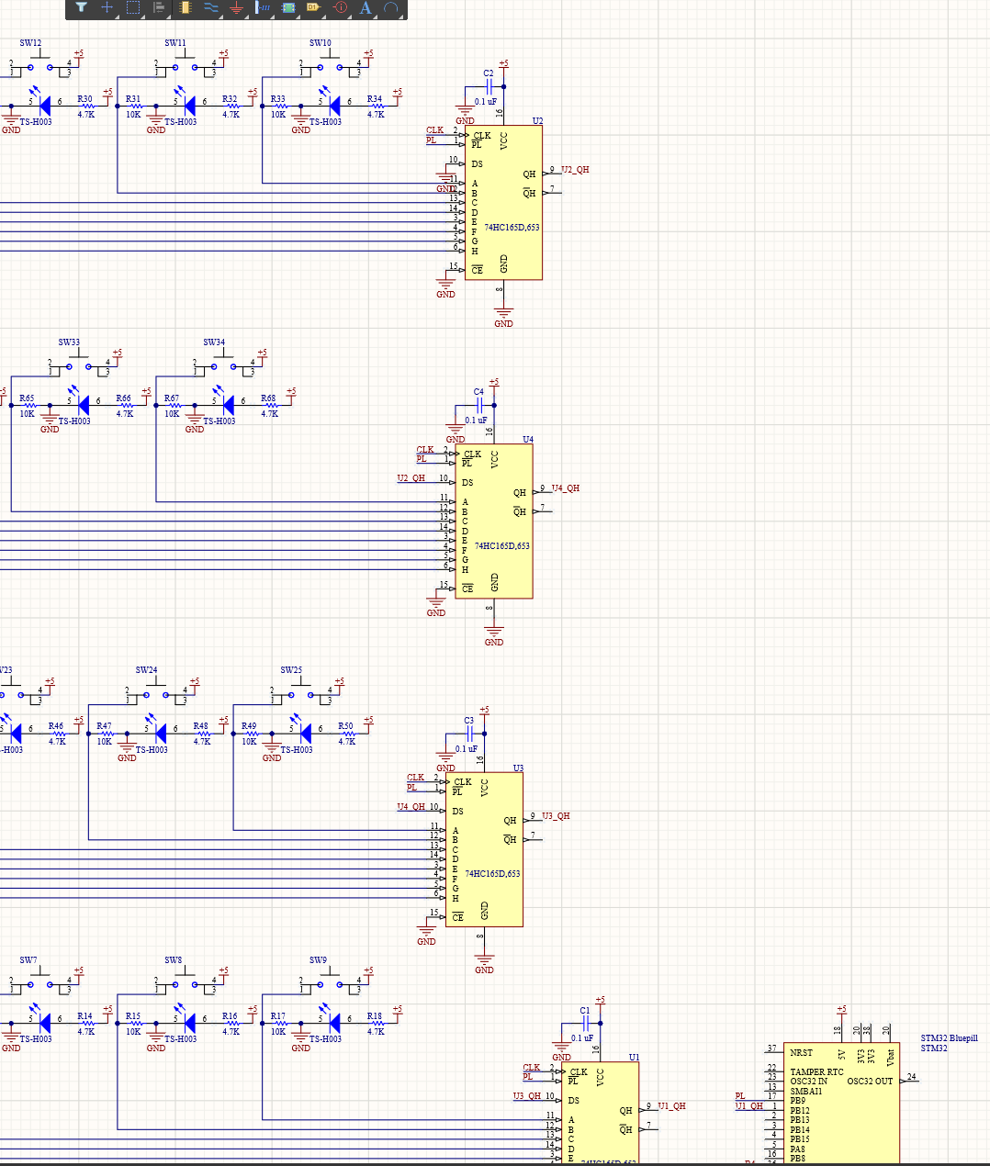Activate the text string A tool
The width and height of the screenshot is (990, 1166).
[x=366, y=7]
